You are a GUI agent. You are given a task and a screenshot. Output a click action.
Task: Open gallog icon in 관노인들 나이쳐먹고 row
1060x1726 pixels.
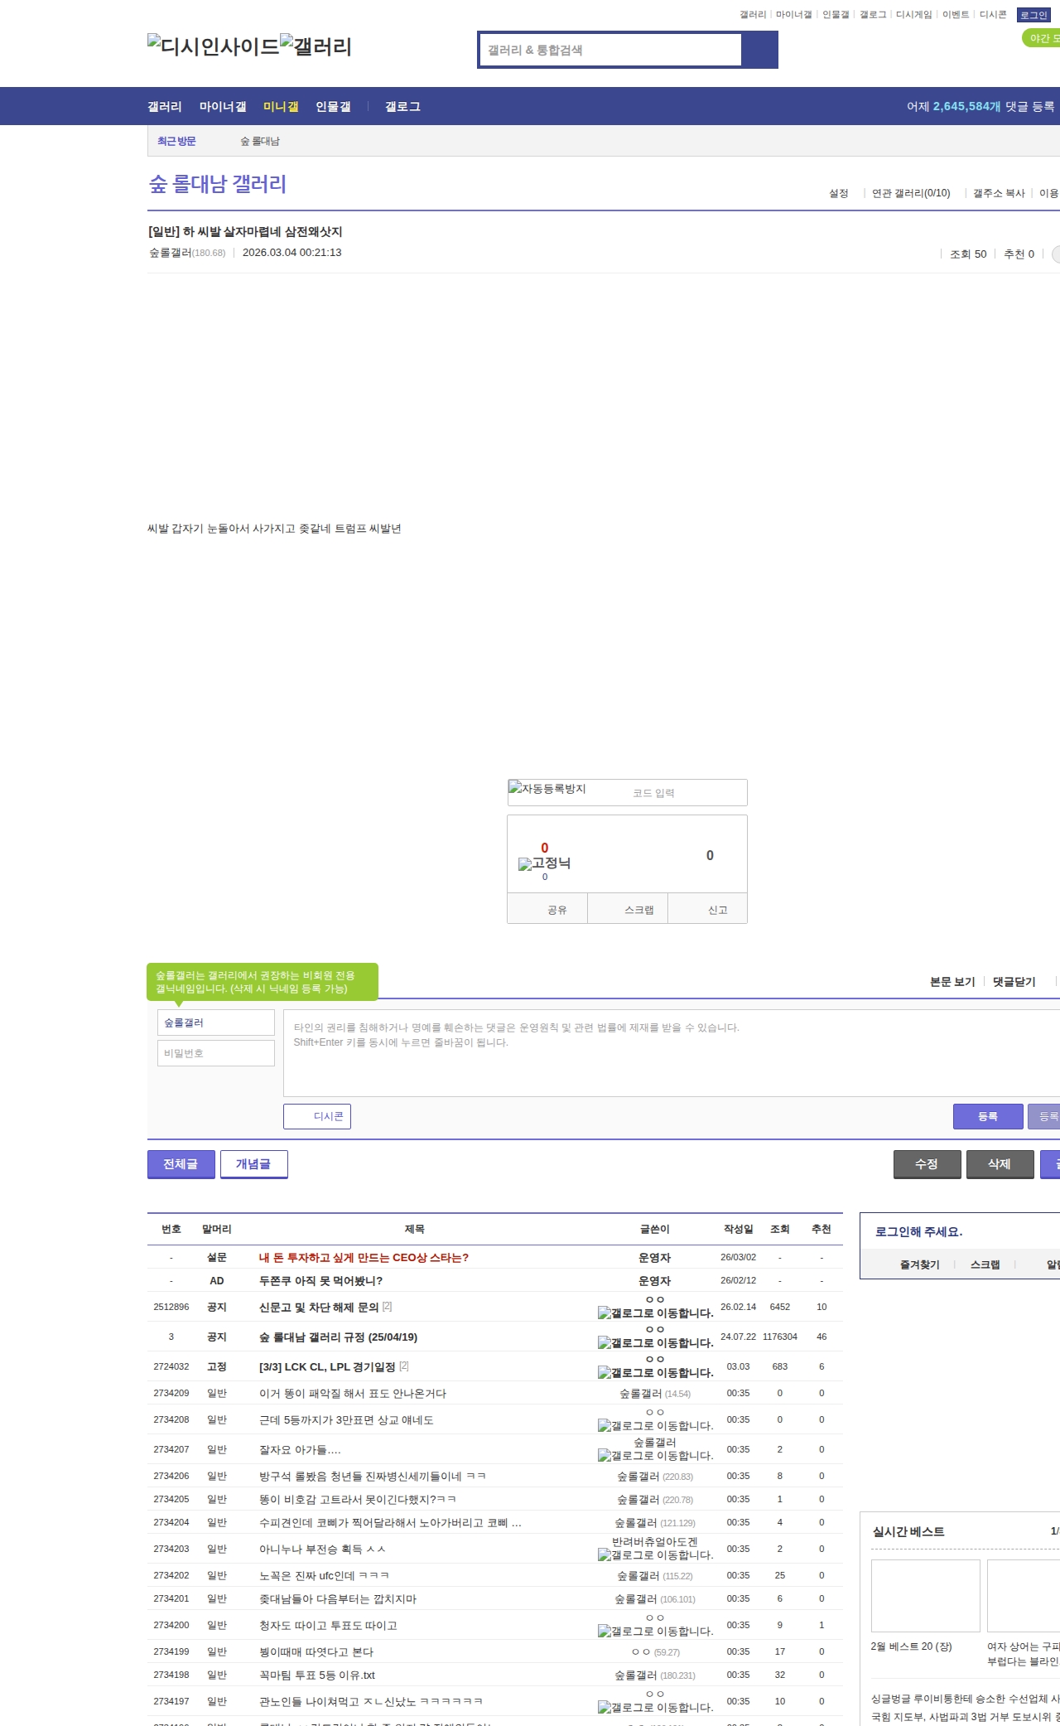pyautogui.click(x=655, y=1707)
